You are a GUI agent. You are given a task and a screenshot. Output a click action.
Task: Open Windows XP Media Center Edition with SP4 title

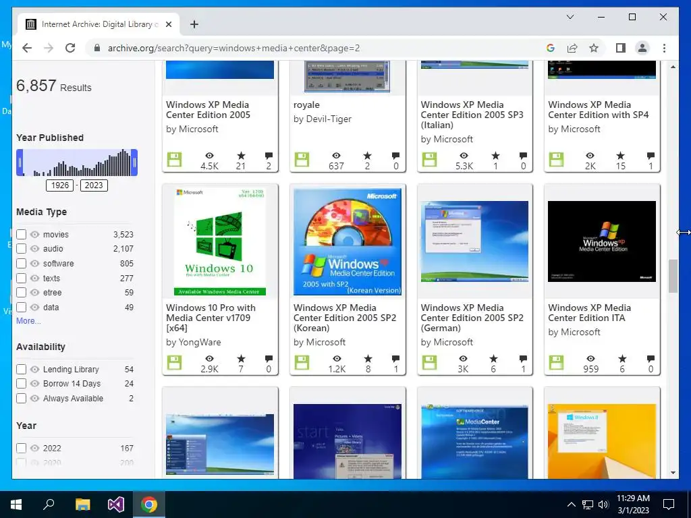click(x=598, y=110)
